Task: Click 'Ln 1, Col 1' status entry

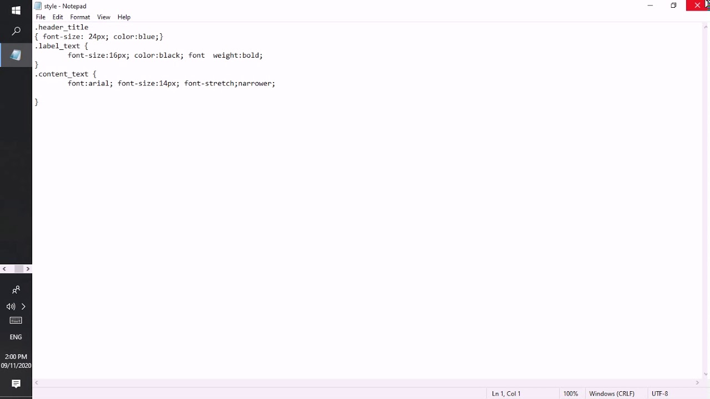Action: coord(506,393)
